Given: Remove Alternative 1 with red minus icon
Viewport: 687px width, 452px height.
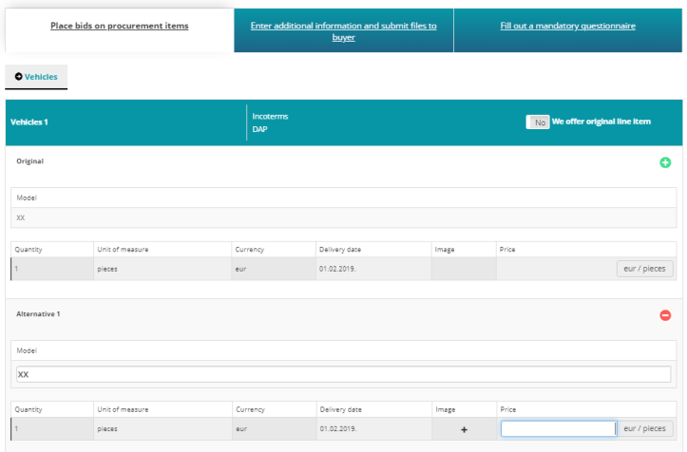Looking at the screenshot, I should click(x=665, y=315).
